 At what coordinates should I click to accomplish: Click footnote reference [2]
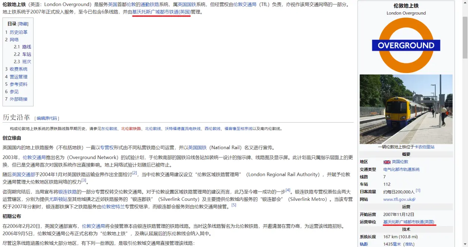coord(135,173)
